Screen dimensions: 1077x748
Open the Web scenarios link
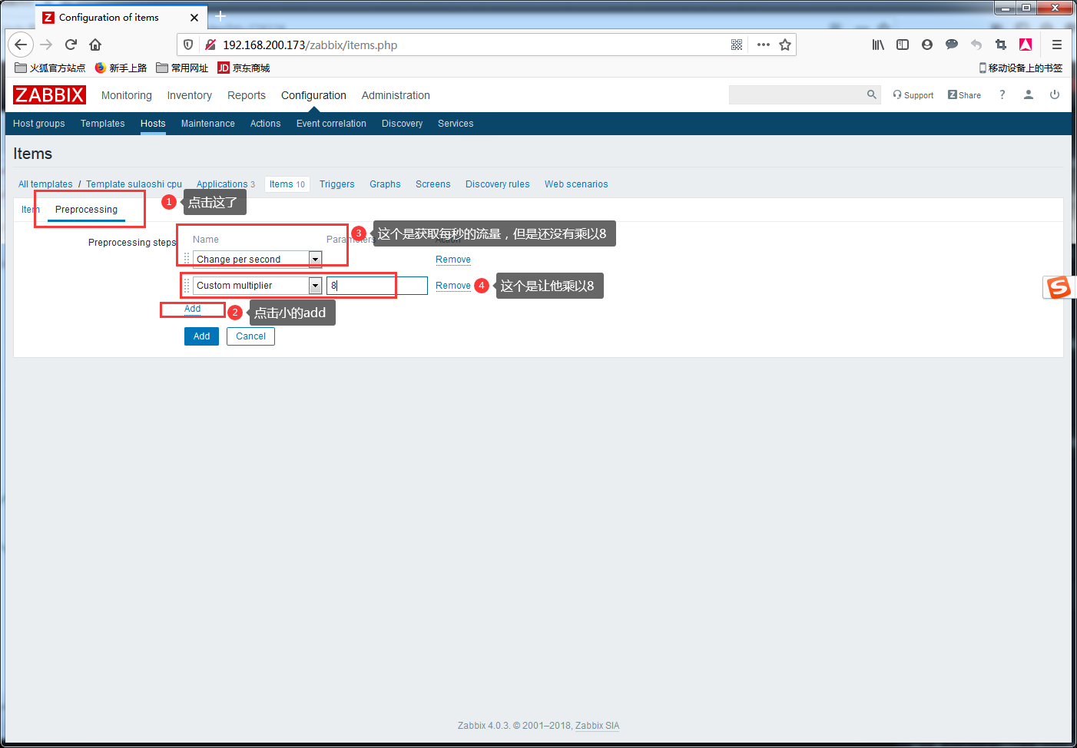(x=576, y=184)
